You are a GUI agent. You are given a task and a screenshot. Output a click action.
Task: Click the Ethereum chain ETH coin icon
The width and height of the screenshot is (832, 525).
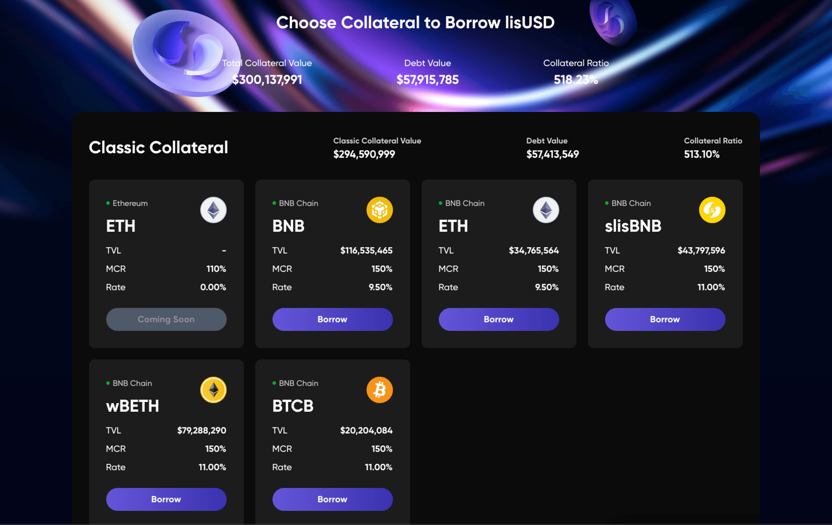coord(213,210)
